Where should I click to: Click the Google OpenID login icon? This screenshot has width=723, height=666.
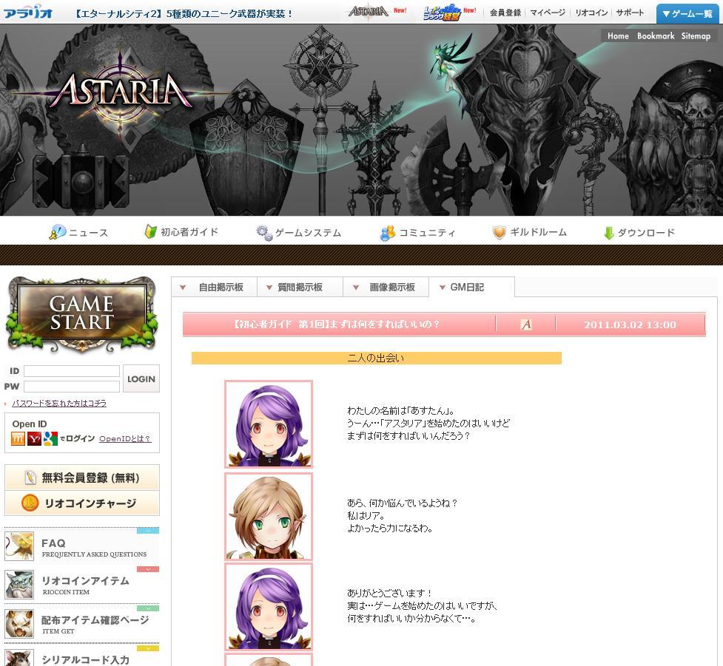tap(50, 438)
